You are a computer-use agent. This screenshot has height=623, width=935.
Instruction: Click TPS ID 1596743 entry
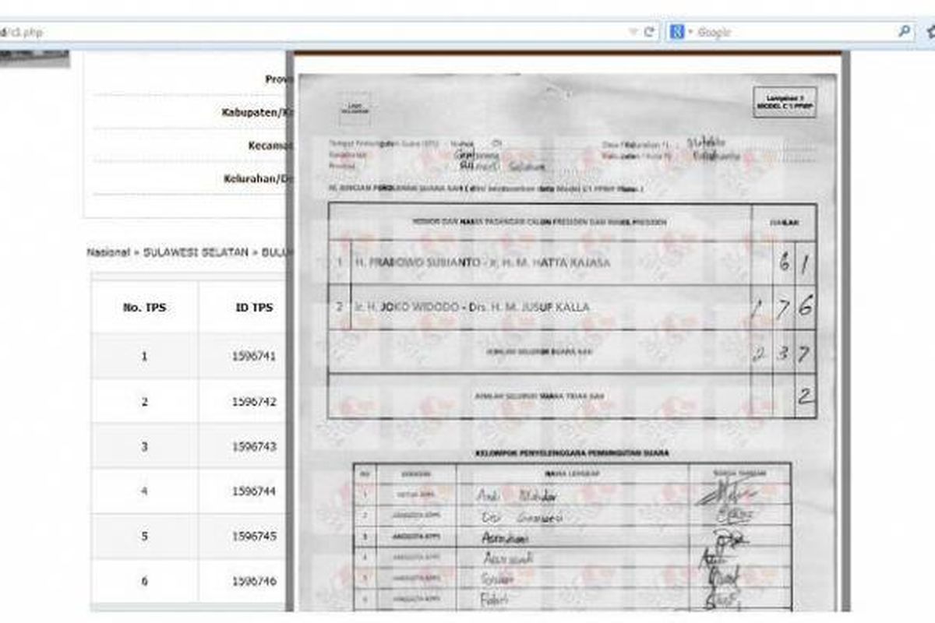pyautogui.click(x=254, y=447)
